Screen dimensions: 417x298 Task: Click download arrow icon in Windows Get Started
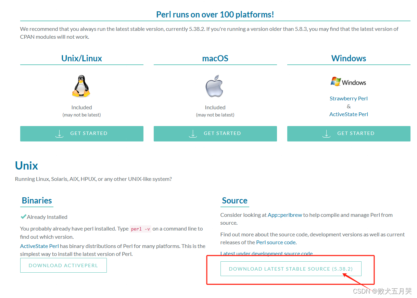pos(327,134)
